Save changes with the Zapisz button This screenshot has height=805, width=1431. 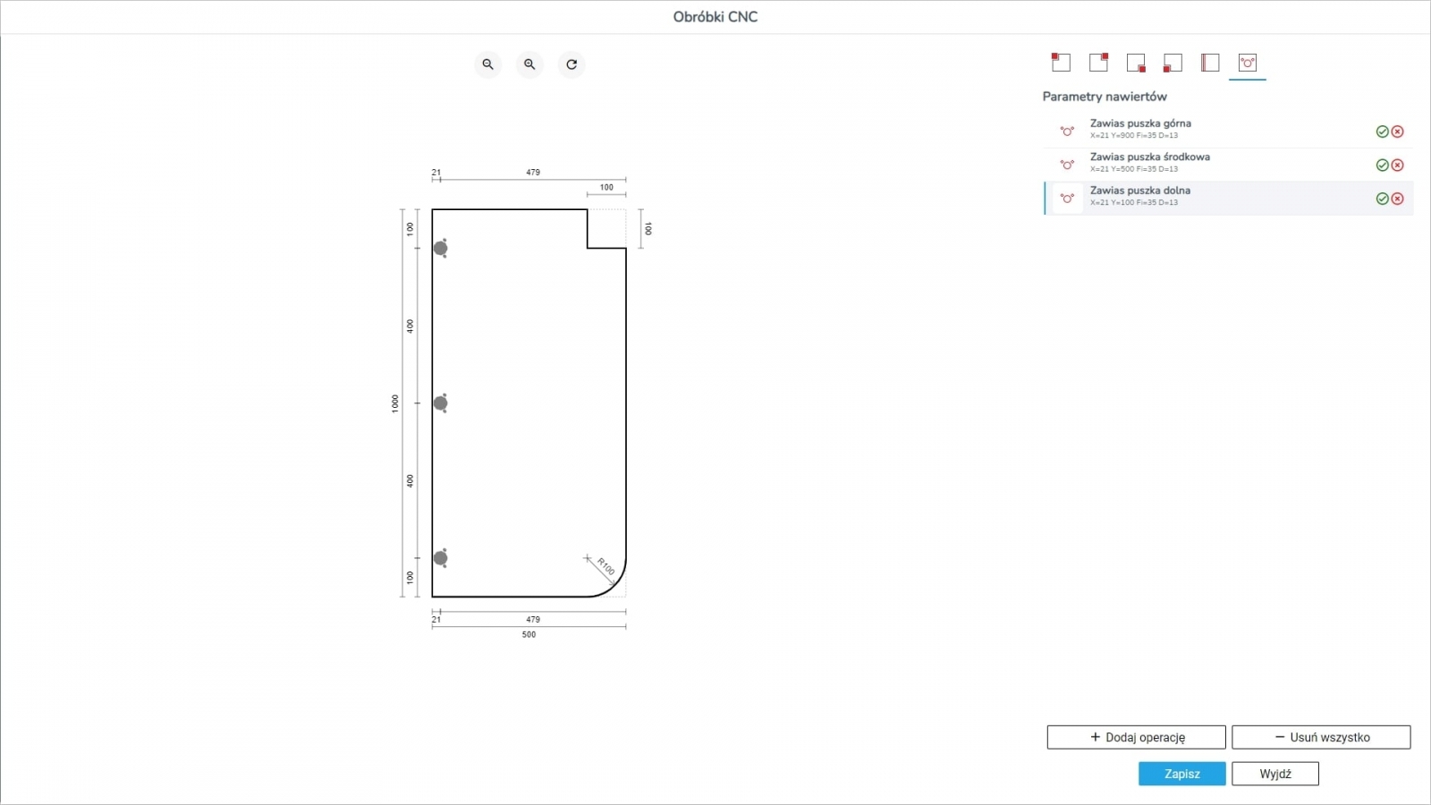click(x=1181, y=774)
